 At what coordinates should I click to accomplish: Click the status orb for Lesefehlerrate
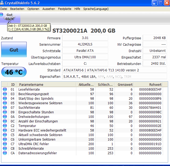coord(5,89)
